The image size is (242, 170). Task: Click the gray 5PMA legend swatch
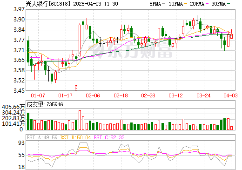tap(163, 4)
